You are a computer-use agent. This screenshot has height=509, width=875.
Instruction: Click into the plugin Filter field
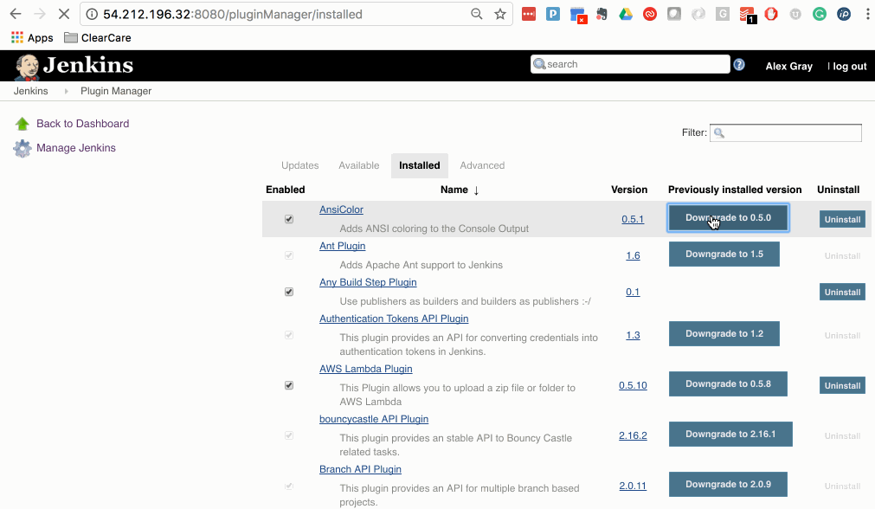click(x=786, y=132)
